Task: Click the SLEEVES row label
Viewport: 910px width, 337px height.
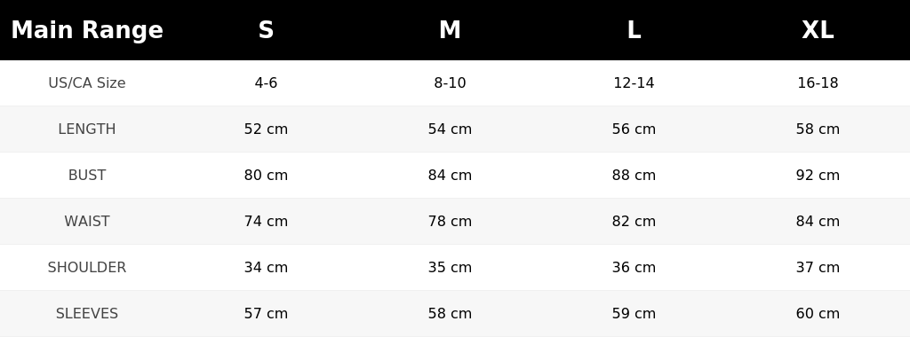Action: 87,313
